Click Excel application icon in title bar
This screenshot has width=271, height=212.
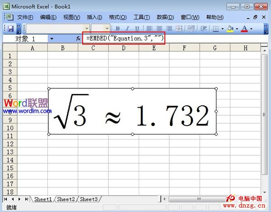click(6, 7)
